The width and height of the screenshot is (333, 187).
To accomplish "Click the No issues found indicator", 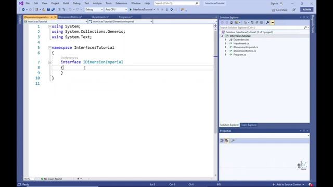I will [x=51, y=179].
